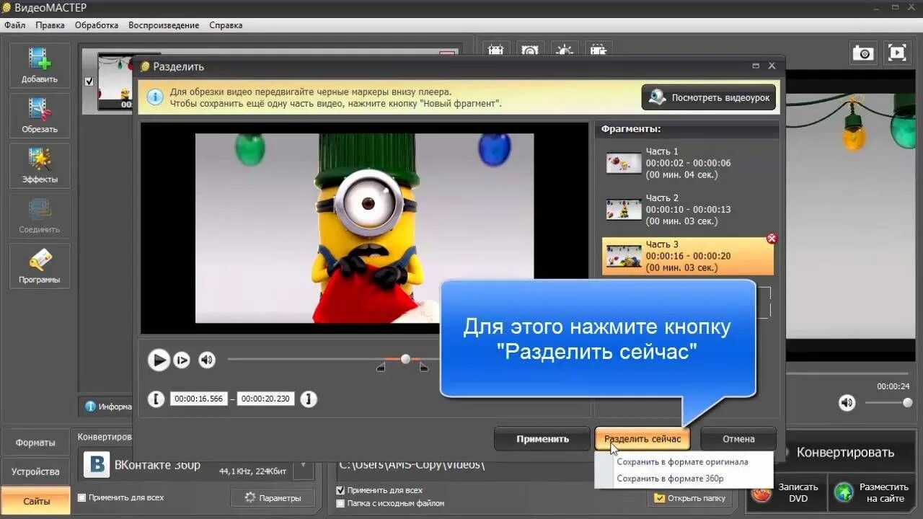Tick the checkbox beside the video thumbnail
The width and height of the screenshot is (923, 519).
pyautogui.click(x=89, y=81)
